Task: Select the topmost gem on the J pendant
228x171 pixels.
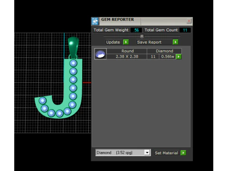Action: pos(73,63)
